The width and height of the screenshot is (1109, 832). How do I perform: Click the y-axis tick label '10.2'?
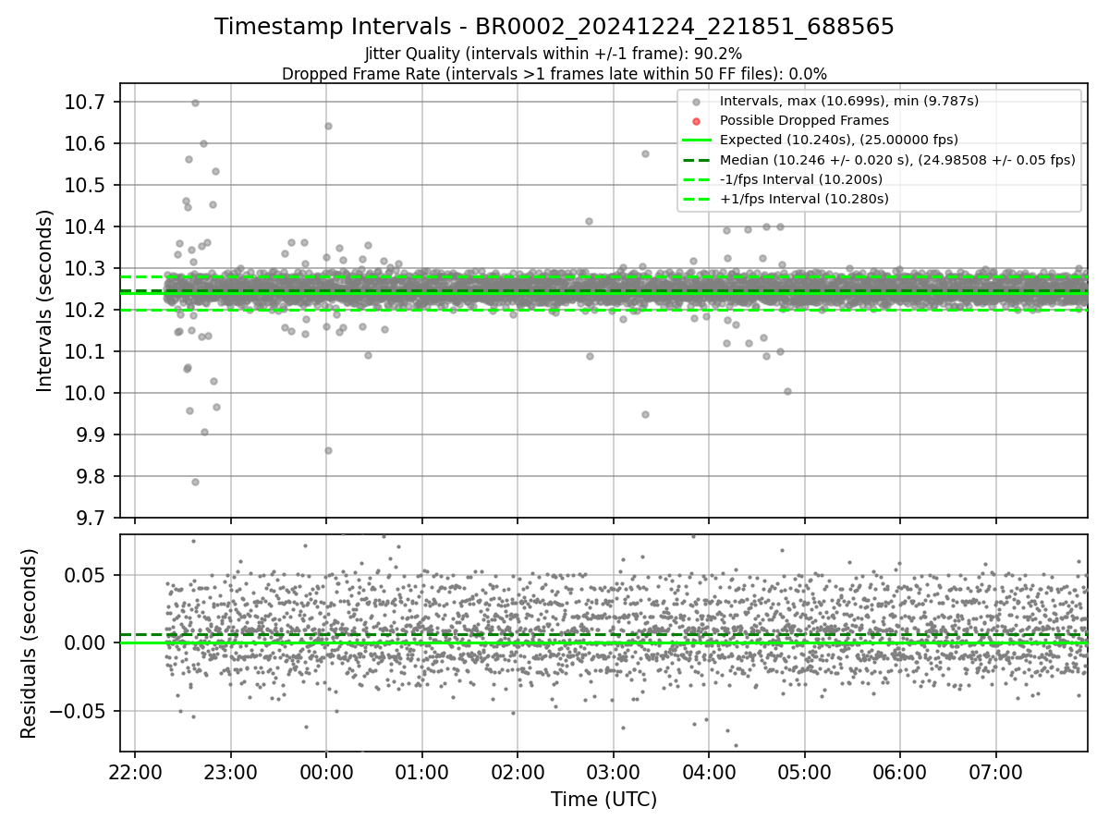(84, 310)
